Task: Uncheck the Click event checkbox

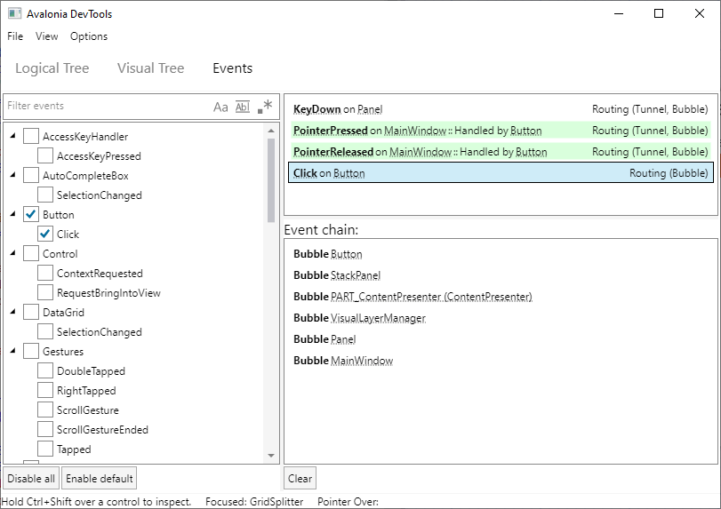Action: (x=45, y=235)
